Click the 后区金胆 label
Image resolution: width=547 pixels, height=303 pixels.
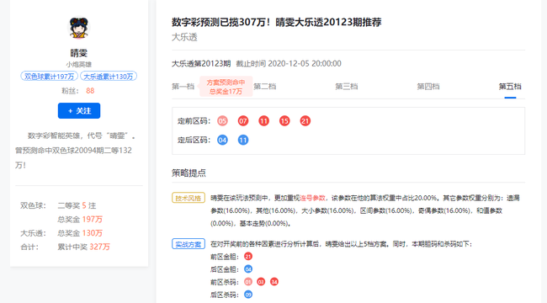(x=225, y=269)
